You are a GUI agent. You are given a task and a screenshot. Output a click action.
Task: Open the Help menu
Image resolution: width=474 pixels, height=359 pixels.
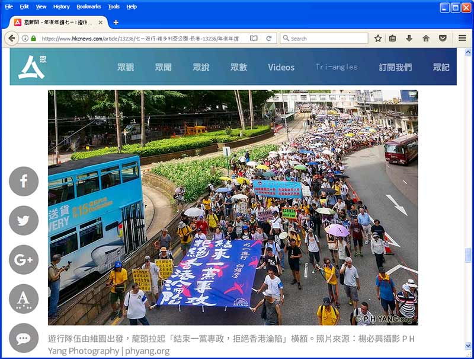click(x=132, y=7)
